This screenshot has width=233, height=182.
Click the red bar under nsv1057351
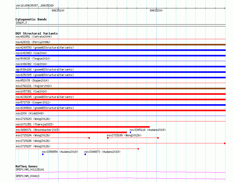coord(120,94)
